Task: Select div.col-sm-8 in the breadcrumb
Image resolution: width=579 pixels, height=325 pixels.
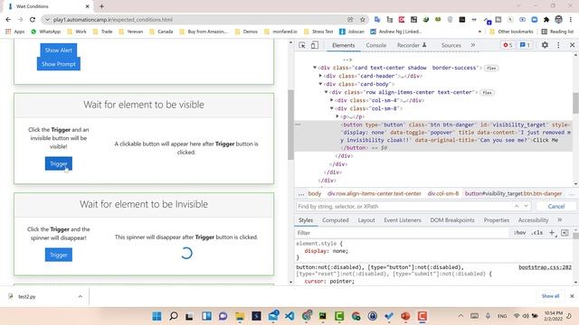Action: pos(442,193)
